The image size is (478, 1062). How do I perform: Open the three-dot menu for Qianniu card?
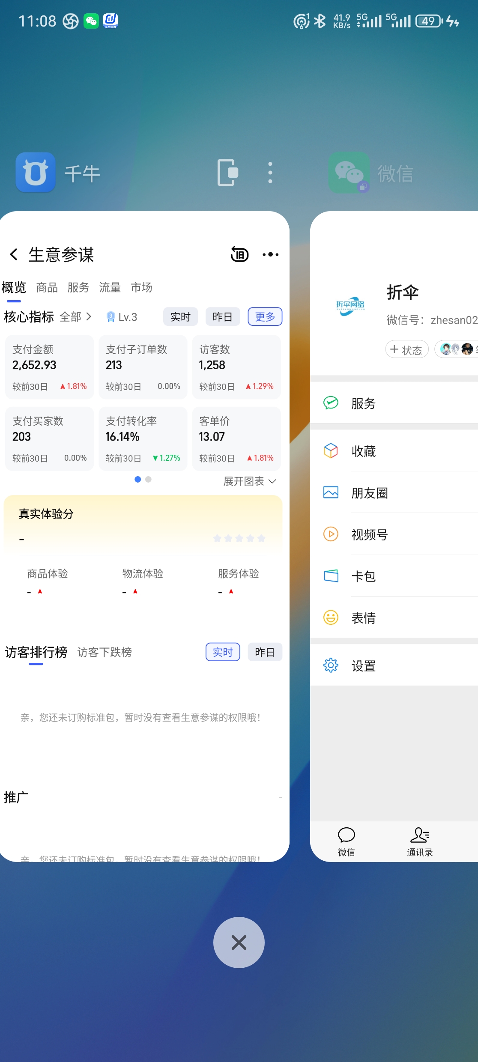[270, 173]
